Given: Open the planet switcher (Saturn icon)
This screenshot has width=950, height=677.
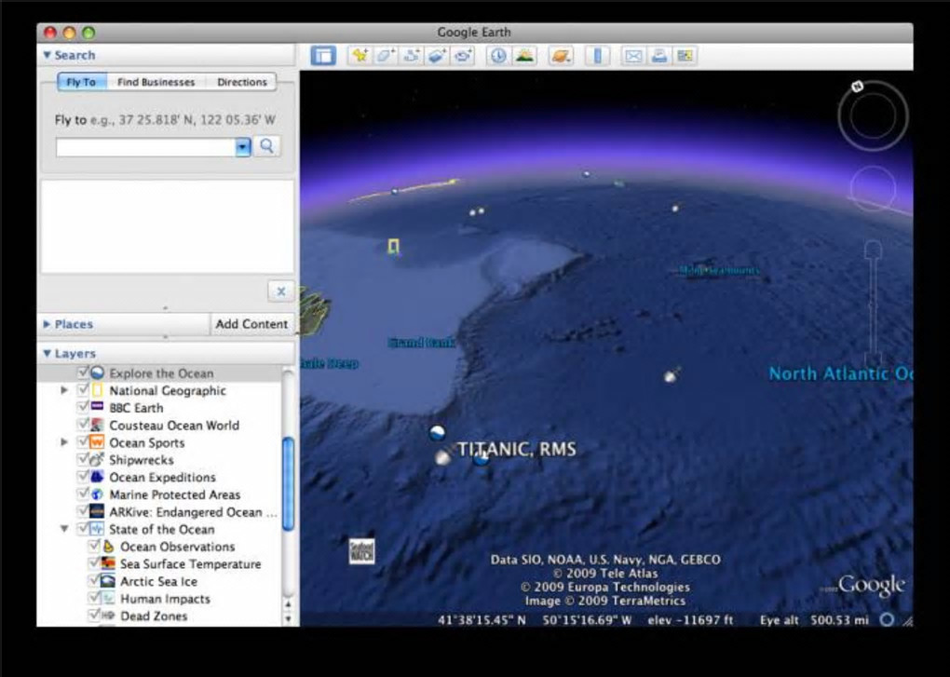Looking at the screenshot, I should click(x=561, y=56).
